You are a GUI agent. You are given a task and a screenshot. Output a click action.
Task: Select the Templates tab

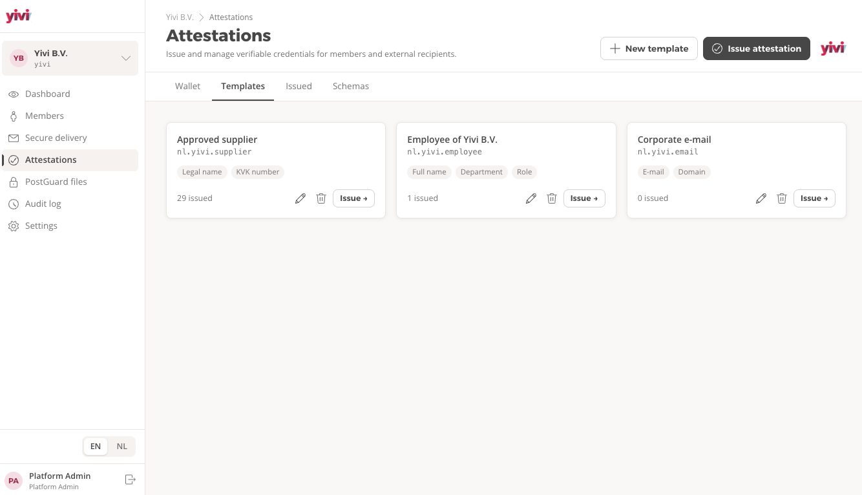coord(243,86)
